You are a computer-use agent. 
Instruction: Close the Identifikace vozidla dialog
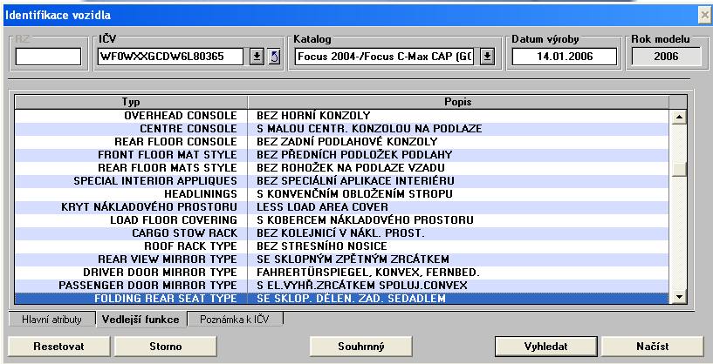[x=704, y=15]
